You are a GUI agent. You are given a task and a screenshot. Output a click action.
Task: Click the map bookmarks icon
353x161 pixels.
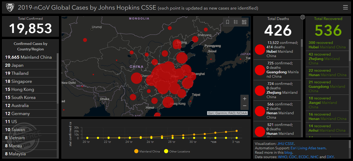coord(228,22)
